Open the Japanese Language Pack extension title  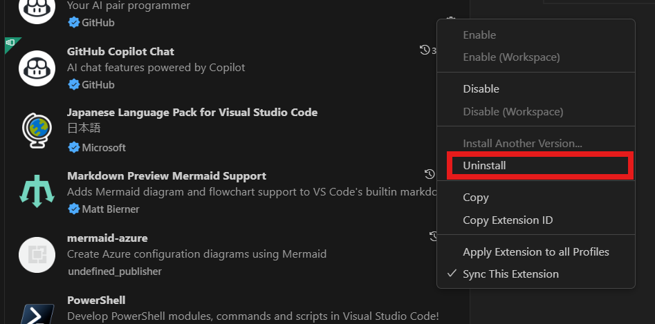click(192, 112)
